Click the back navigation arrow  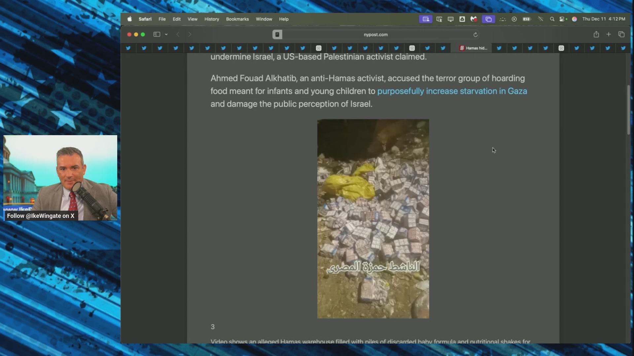[x=178, y=34]
